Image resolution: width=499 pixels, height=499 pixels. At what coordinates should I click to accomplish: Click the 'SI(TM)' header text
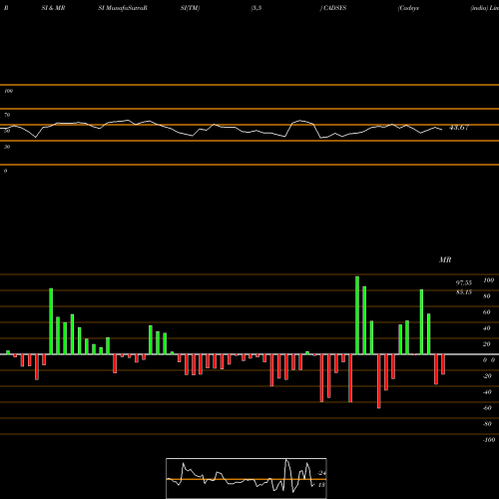190,8
